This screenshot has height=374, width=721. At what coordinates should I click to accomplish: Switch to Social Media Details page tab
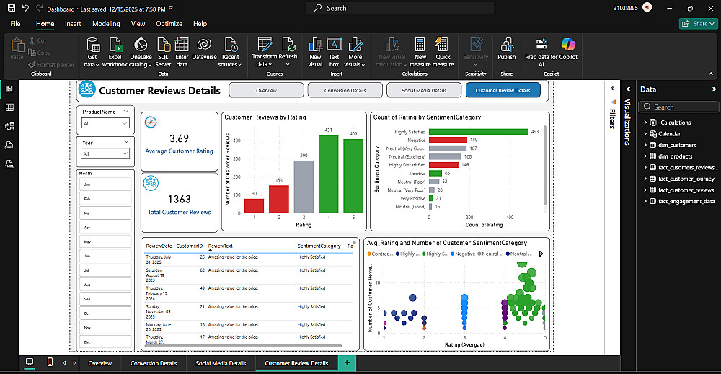221,363
